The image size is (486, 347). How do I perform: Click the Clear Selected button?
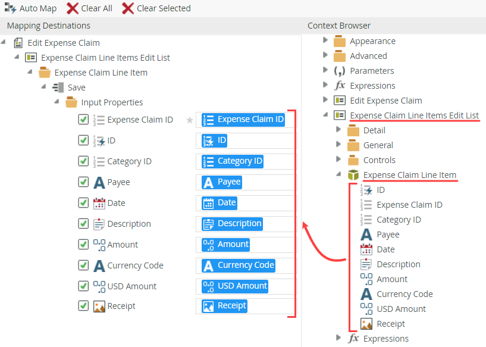click(x=156, y=8)
